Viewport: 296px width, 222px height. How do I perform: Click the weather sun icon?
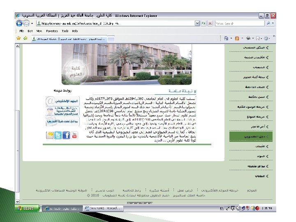(50, 135)
